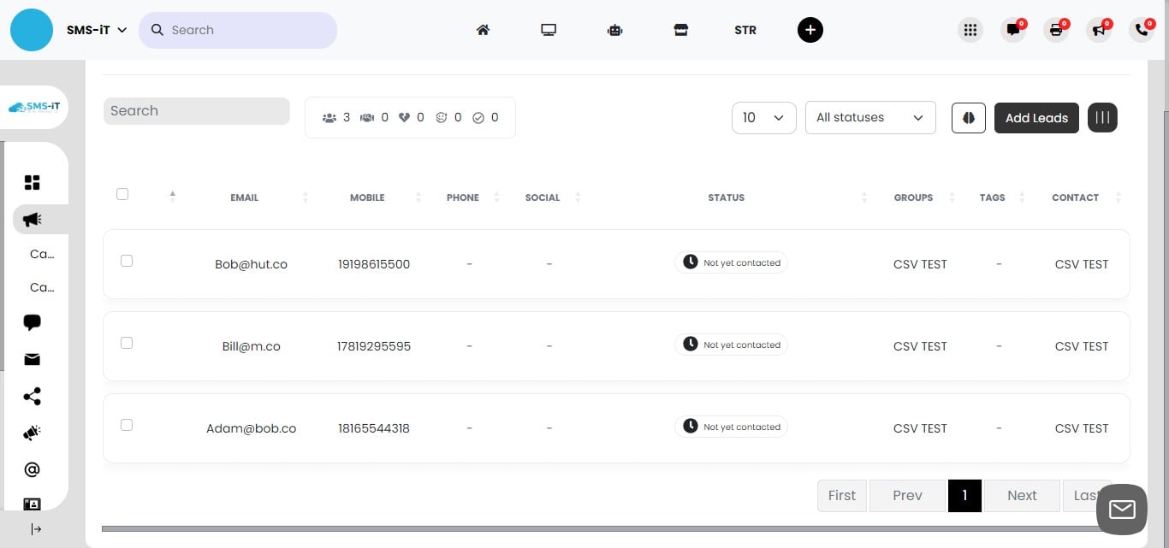Open the @ mentions icon in the sidebar
Viewport: 1169px width, 548px height.
[x=32, y=468]
